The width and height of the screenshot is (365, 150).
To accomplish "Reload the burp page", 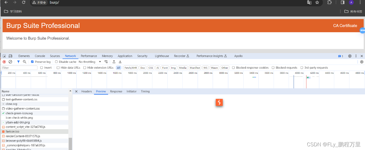I will (x=24, y=3).
